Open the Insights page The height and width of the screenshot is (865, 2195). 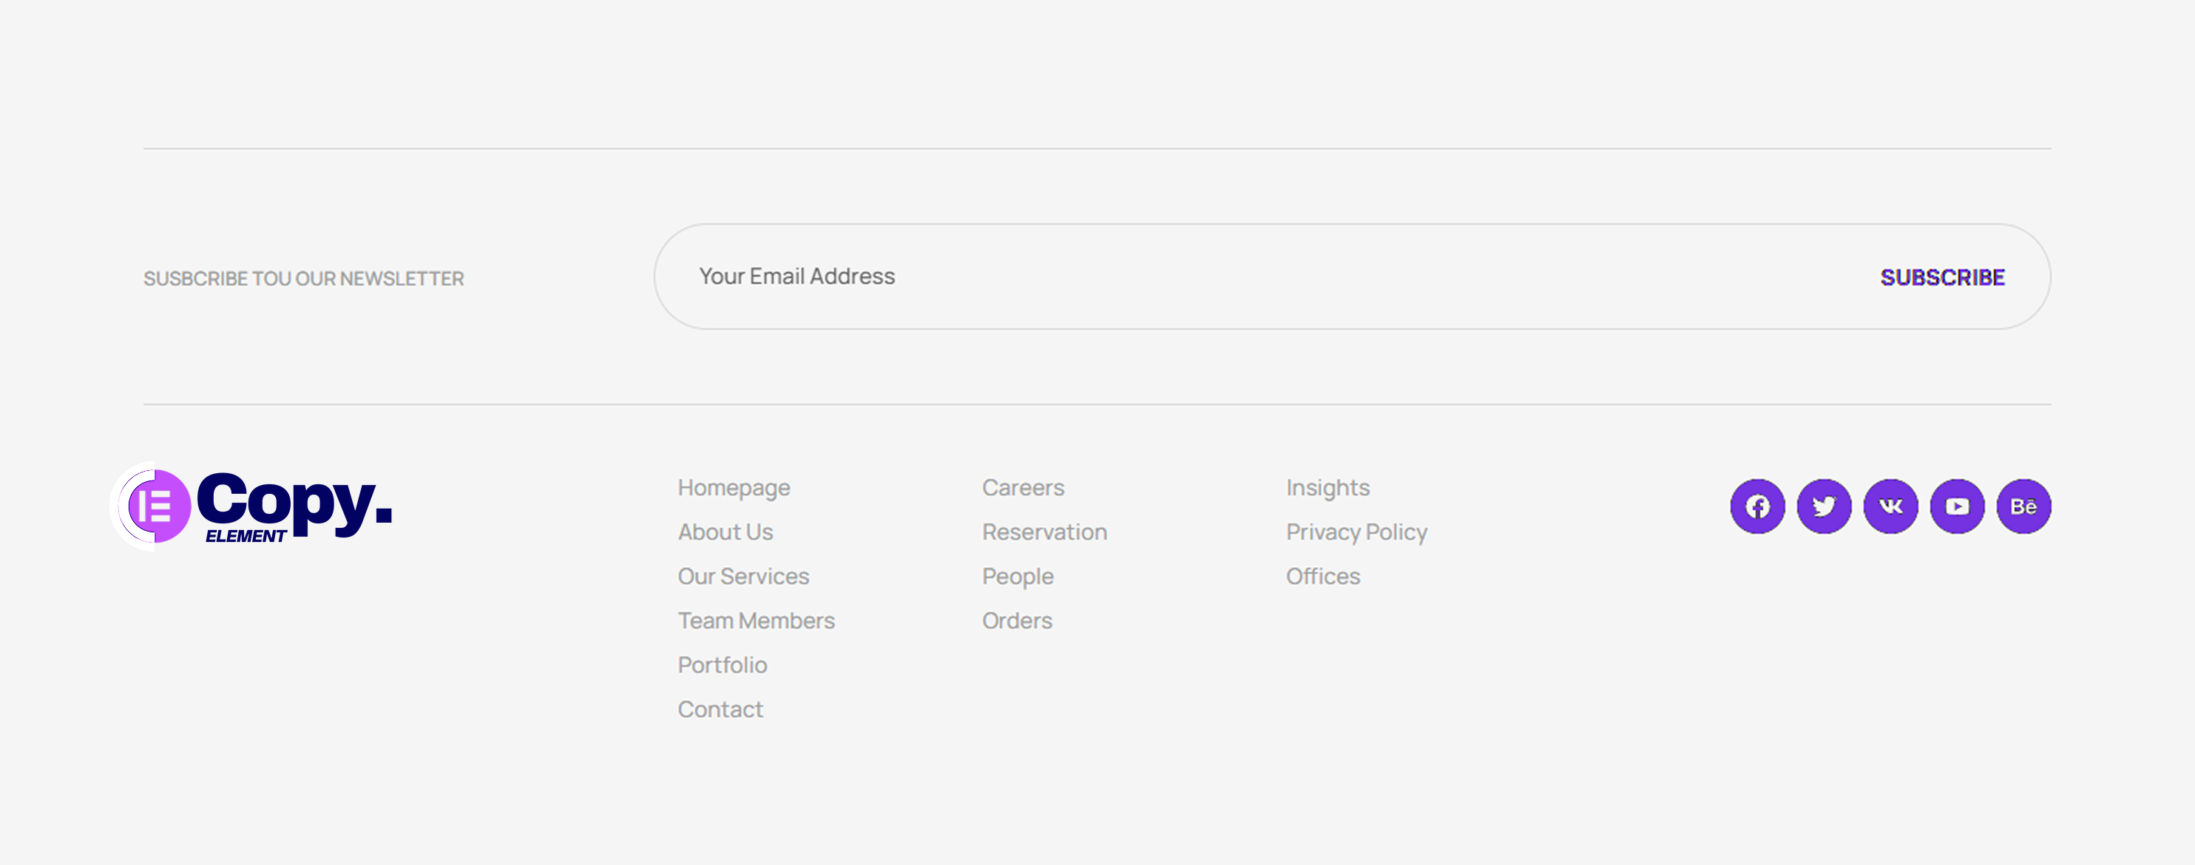click(x=1327, y=487)
